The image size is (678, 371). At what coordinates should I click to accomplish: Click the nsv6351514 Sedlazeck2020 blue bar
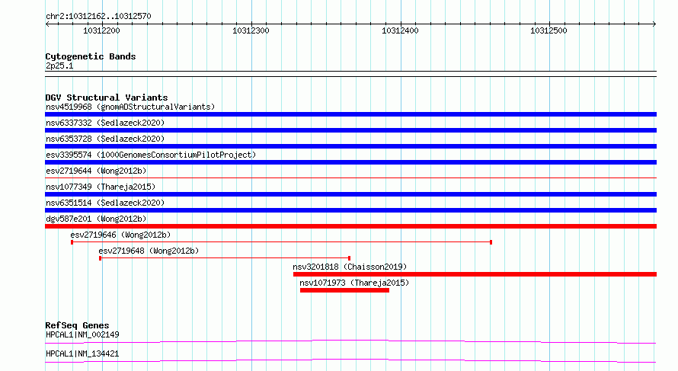[x=350, y=210]
